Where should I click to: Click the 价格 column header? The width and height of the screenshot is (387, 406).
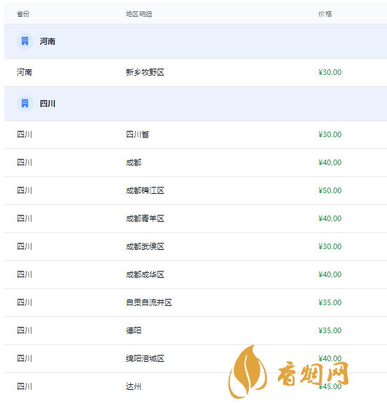click(x=325, y=14)
